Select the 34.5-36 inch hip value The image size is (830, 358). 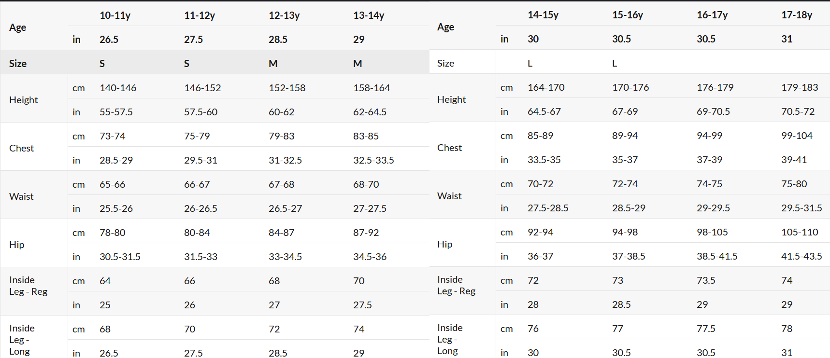pos(370,257)
